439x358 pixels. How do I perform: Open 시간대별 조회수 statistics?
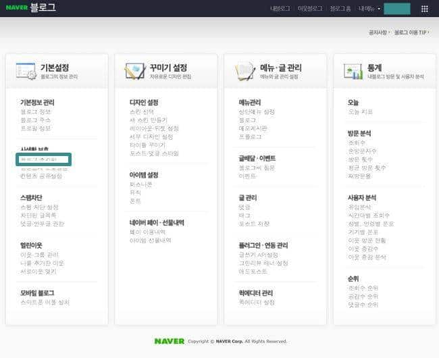coord(369,215)
